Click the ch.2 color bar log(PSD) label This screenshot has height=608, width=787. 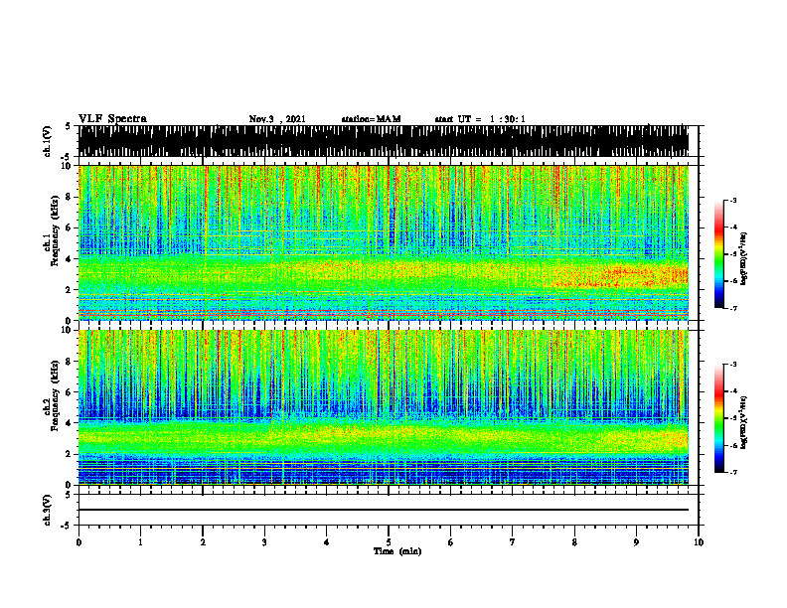744,422
